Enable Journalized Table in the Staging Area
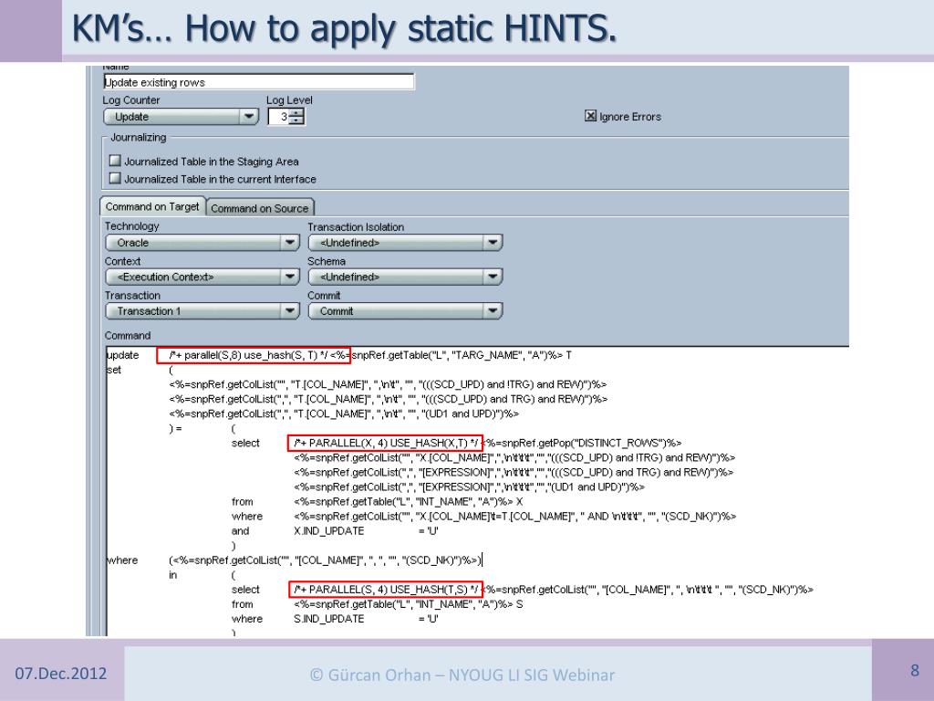The height and width of the screenshot is (701, 934). 115,162
